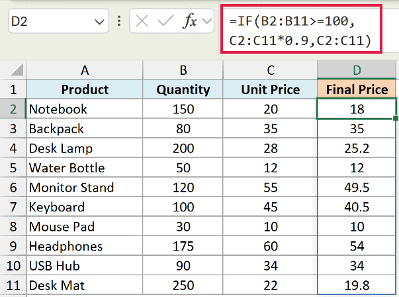Select row 1 header
This screenshot has width=399, height=297.
point(13,89)
